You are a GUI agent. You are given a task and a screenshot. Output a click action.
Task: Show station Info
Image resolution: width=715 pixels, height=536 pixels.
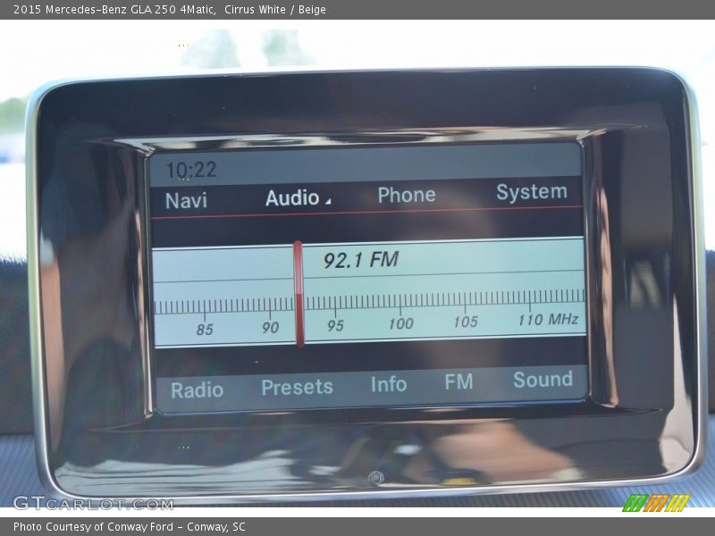pos(389,384)
